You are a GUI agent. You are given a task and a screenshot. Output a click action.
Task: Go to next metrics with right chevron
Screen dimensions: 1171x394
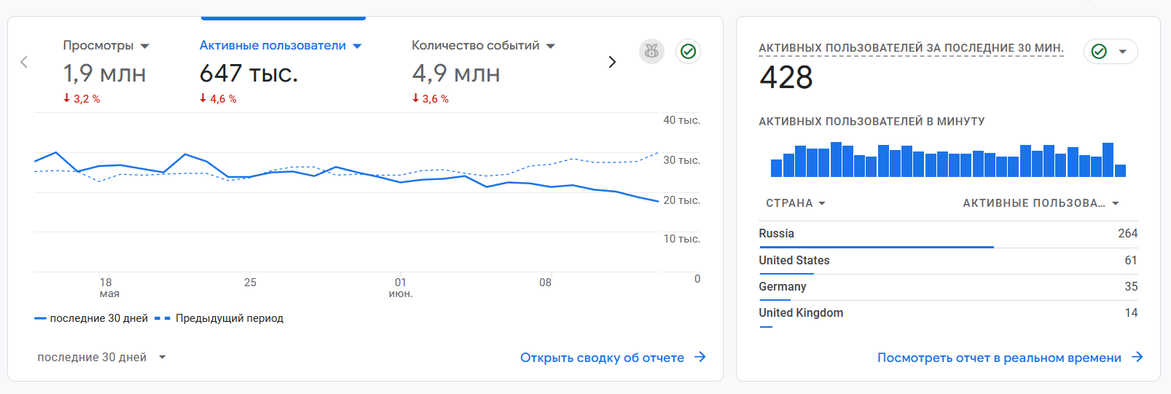point(612,62)
